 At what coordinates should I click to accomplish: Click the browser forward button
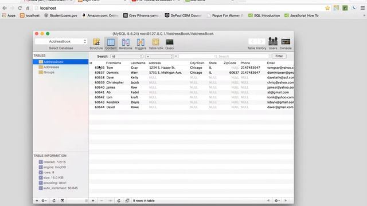click(12, 8)
